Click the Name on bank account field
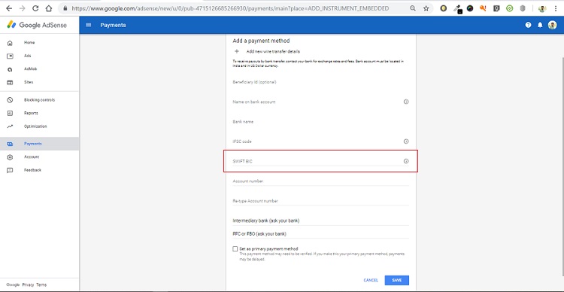The width and height of the screenshot is (564, 292). pos(321,102)
